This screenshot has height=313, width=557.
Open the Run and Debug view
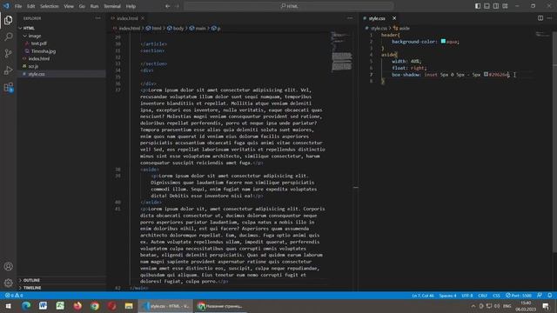[x=8, y=70]
